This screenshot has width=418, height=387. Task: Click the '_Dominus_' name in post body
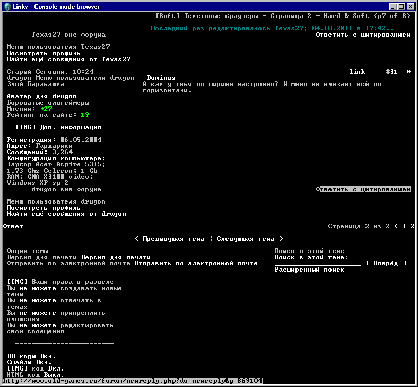pyautogui.click(x=161, y=78)
